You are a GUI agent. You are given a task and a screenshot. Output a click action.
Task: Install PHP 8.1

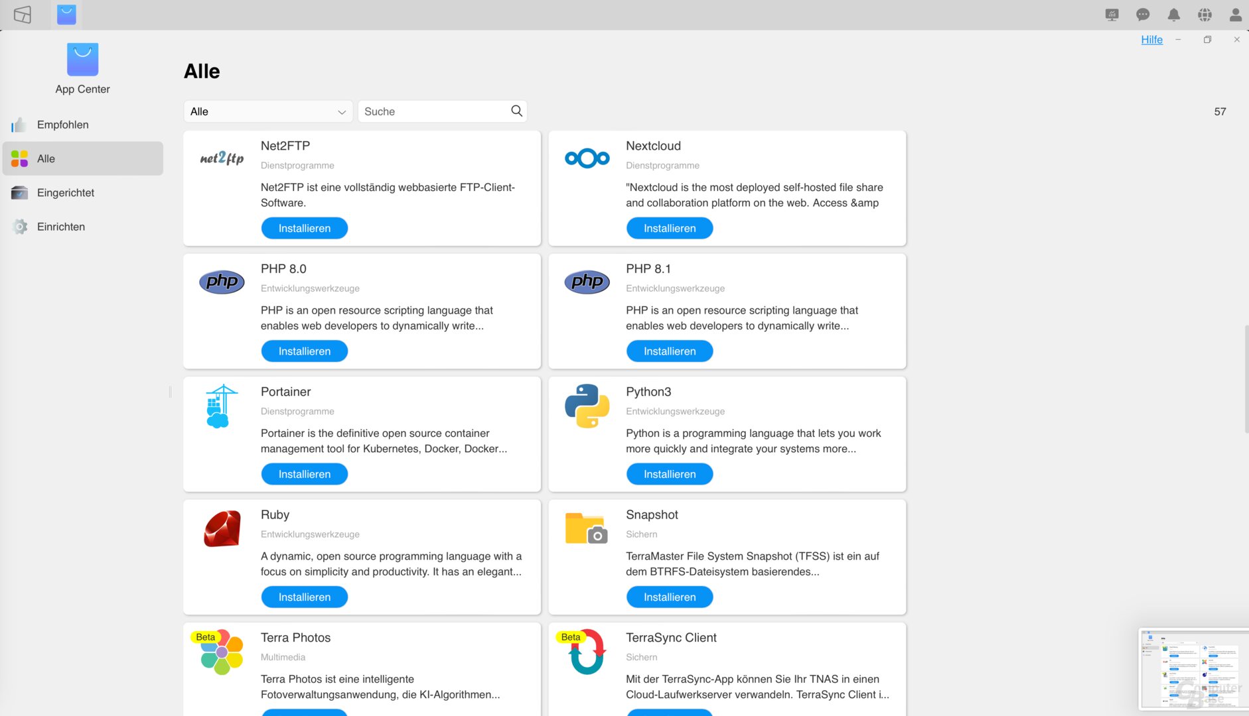click(669, 351)
